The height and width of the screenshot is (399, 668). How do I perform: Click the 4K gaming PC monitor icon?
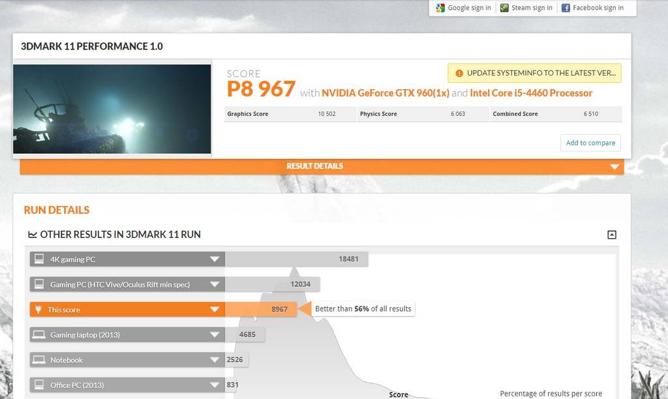tap(38, 259)
